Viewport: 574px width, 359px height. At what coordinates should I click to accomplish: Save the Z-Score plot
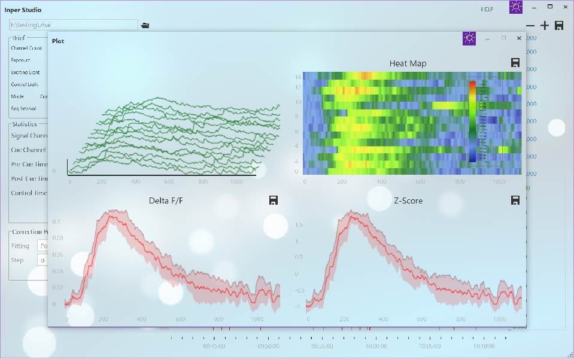[x=515, y=200]
